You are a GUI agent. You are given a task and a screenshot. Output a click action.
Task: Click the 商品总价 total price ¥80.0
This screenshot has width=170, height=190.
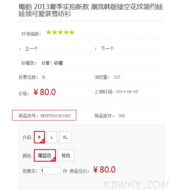[x=104, y=170]
